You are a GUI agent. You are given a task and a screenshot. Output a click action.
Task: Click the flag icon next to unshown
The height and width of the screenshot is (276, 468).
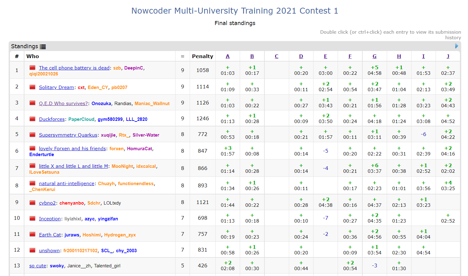pos(32,250)
